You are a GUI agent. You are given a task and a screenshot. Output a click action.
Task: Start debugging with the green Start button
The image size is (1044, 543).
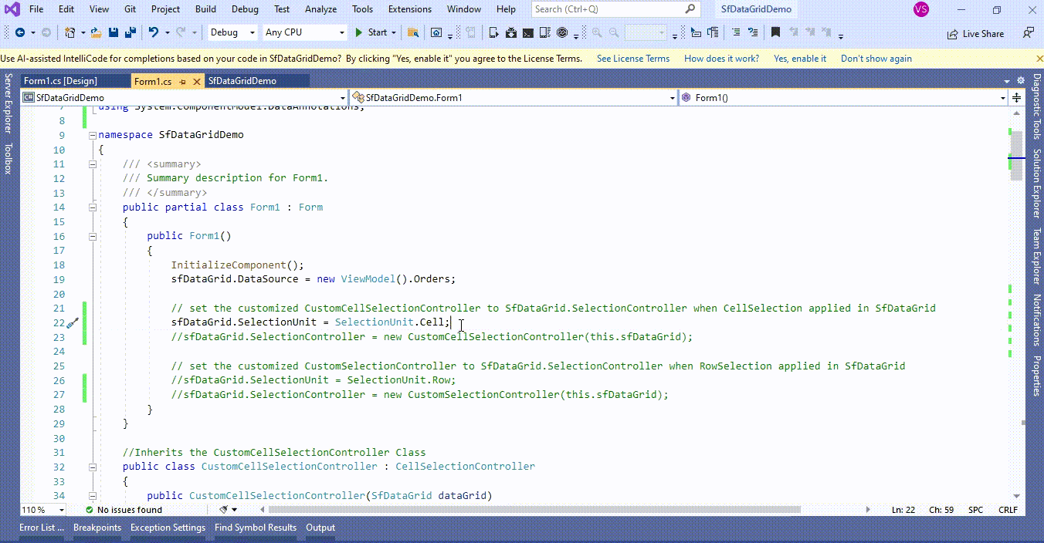coord(371,32)
